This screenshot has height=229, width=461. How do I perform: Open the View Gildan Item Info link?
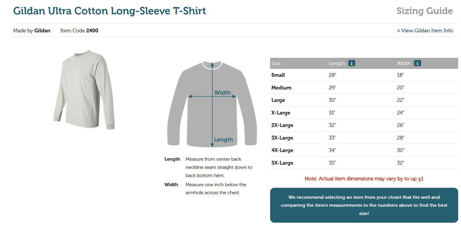click(x=427, y=31)
